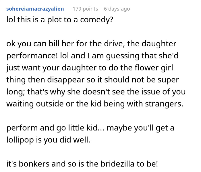Click the "179 points" score label
This screenshot has height=172, width=201.
(x=85, y=9)
